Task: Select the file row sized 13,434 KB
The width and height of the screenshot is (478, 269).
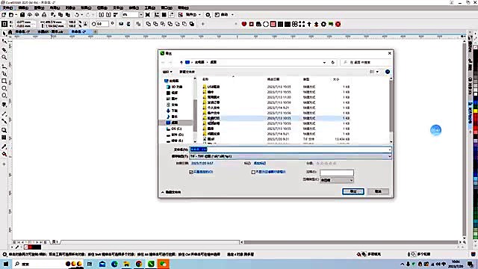Action: pos(276,139)
